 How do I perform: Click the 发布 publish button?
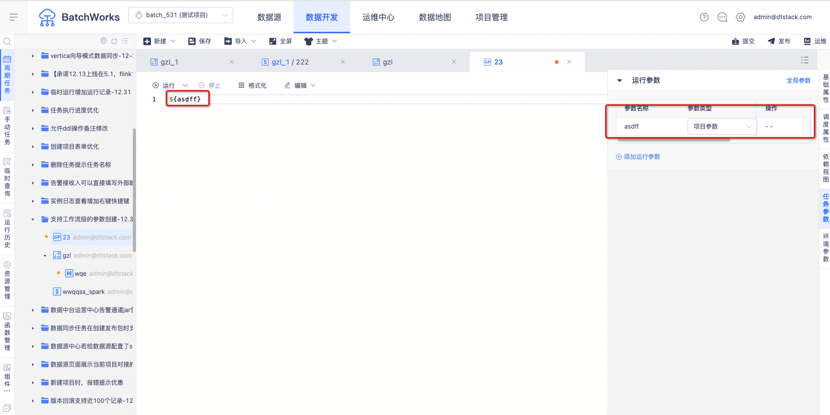tap(779, 41)
